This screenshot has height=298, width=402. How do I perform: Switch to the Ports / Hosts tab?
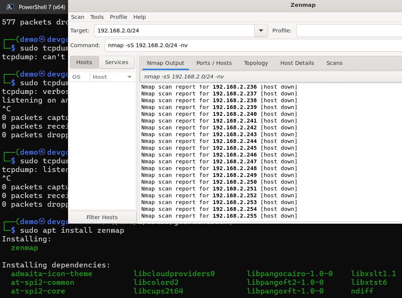(x=214, y=63)
